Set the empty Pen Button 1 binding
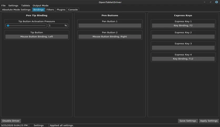The width and height of the screenshot is (220, 127). [x=110, y=26]
